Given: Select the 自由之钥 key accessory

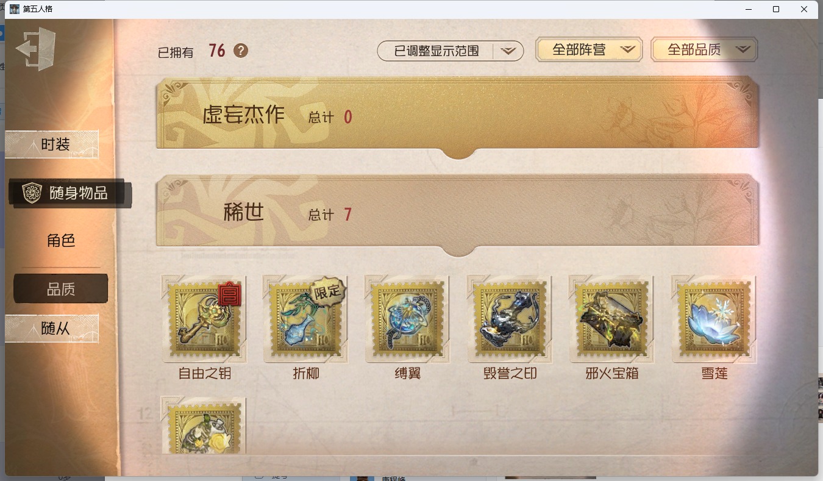Looking at the screenshot, I should pos(205,319).
